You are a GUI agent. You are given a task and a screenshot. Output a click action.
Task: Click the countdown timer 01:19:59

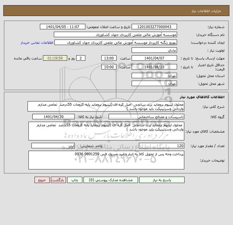pos(55,58)
